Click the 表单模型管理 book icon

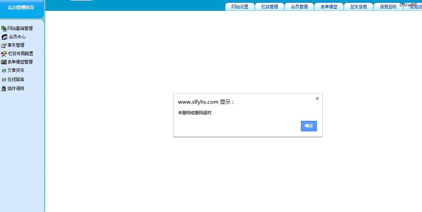click(4, 62)
